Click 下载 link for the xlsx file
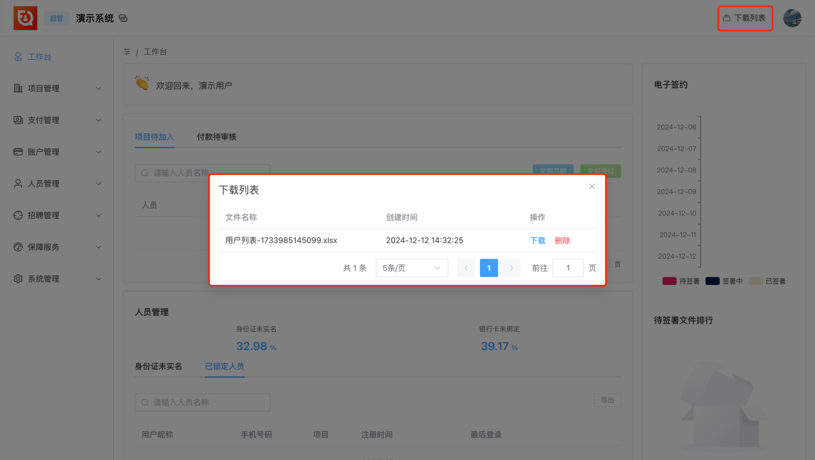The width and height of the screenshot is (815, 460). [x=538, y=240]
